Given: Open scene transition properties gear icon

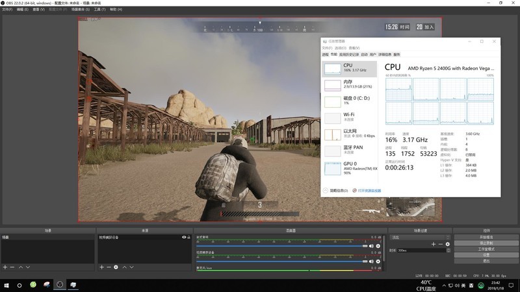Looking at the screenshot, I should coord(447,244).
